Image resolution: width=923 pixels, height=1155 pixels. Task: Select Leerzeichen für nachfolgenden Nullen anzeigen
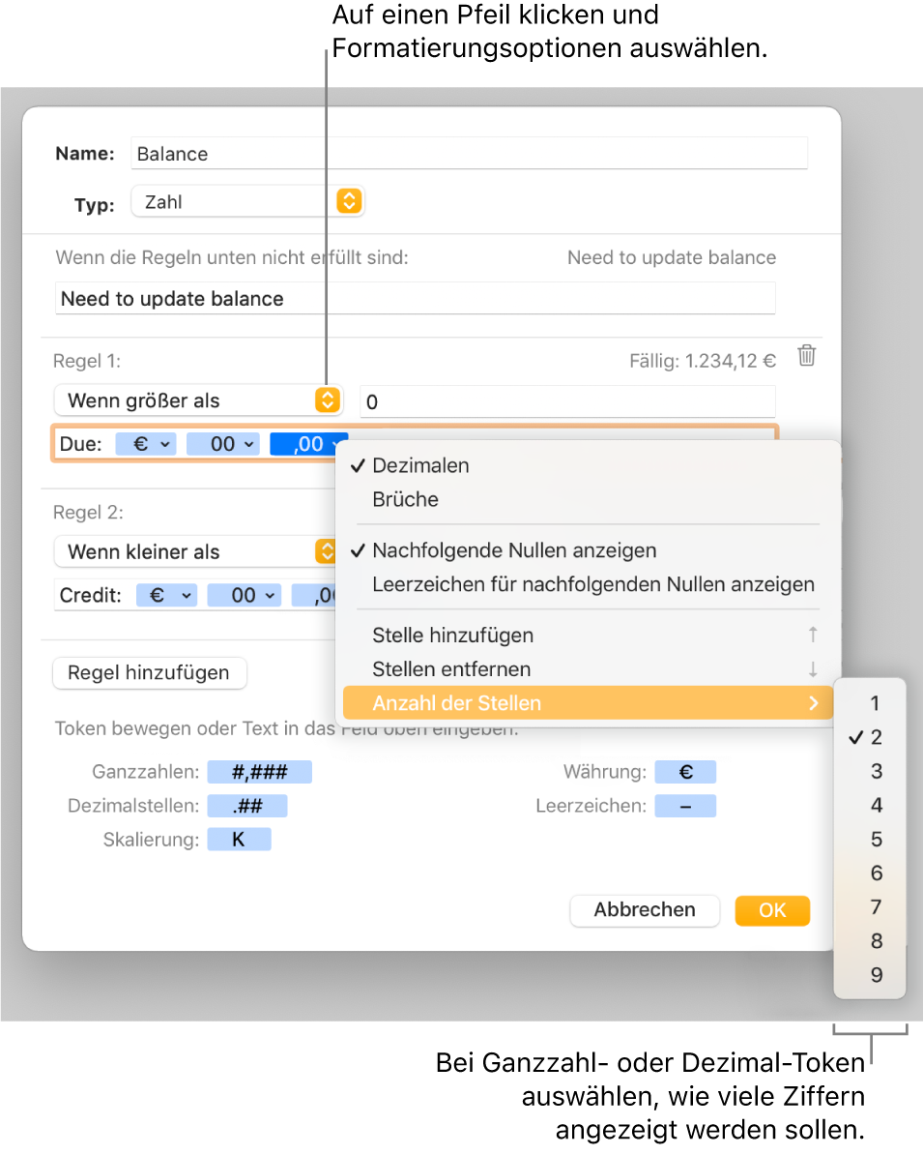point(588,584)
